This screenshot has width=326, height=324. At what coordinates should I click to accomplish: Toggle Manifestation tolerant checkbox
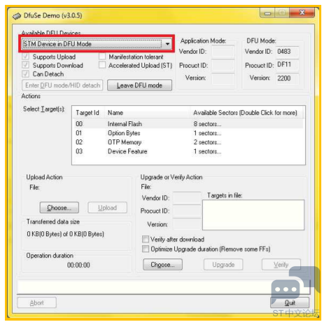point(102,56)
